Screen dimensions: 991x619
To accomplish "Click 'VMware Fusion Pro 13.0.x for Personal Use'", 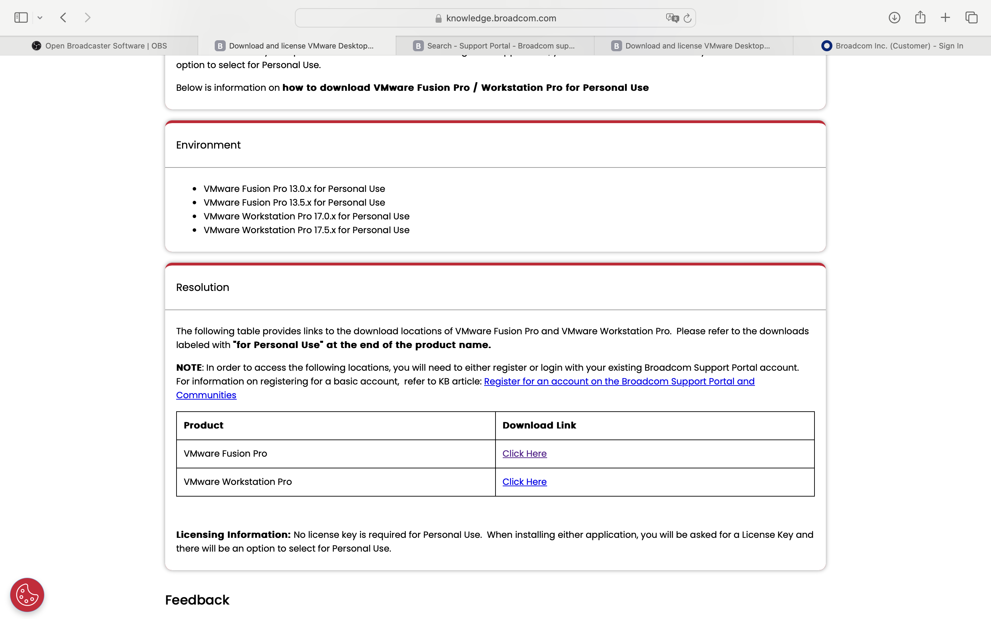I will 295,189.
